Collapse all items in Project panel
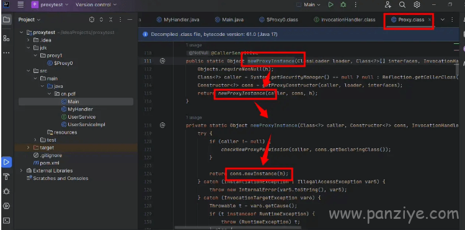This screenshot has width=465, height=230. [x=110, y=20]
